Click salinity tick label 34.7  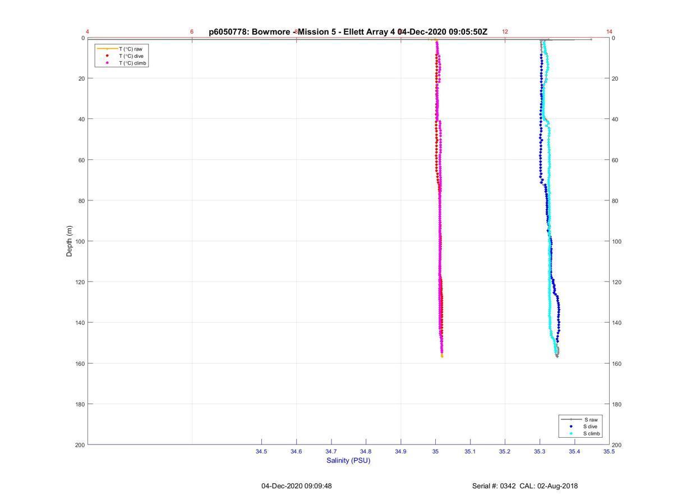[x=331, y=451]
